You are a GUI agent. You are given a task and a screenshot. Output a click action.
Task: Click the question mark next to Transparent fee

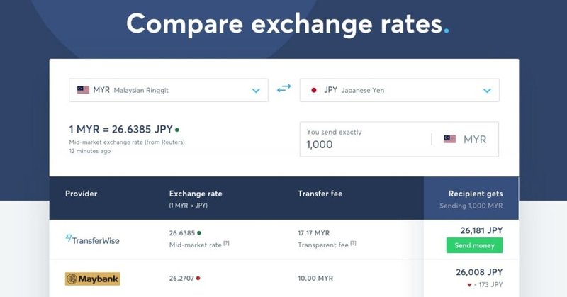click(x=353, y=243)
